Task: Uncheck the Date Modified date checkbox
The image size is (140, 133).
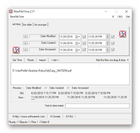Action: [84, 37]
